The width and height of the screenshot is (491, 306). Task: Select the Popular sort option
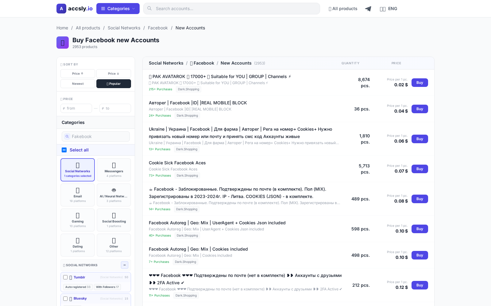tap(114, 84)
